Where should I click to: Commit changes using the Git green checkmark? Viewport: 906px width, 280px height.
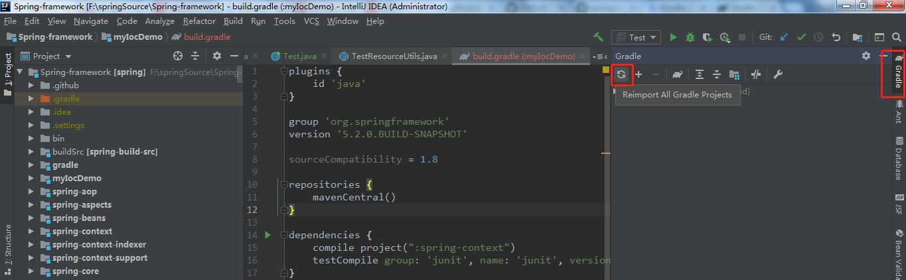coord(801,37)
